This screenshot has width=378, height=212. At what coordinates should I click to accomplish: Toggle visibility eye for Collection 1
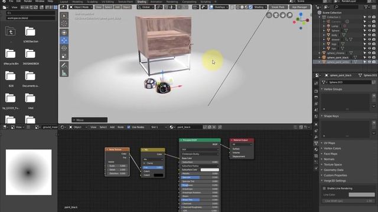(x=369, y=17)
